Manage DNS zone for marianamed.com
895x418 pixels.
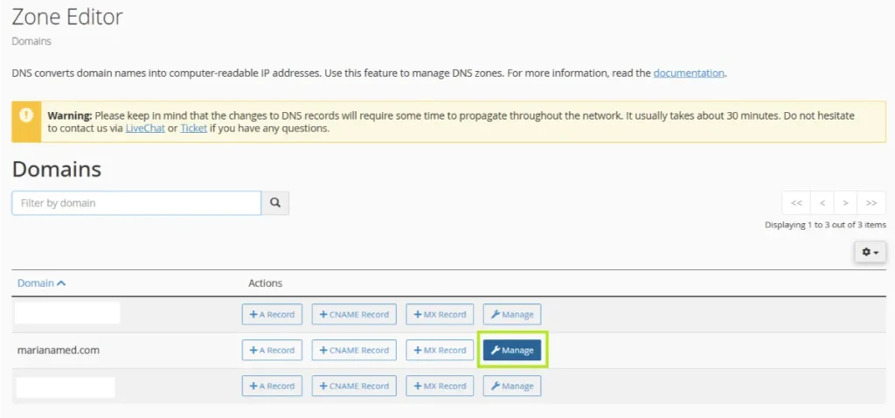click(x=512, y=351)
